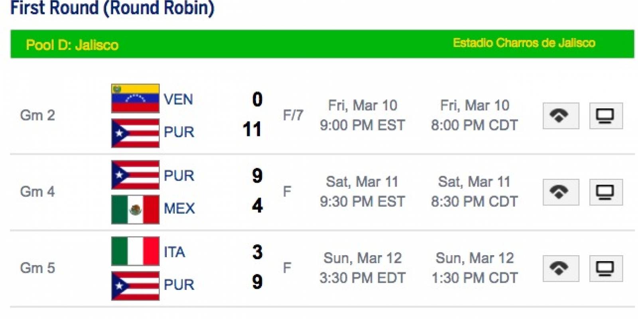Select the Venezuela flag in Gm 2
Image resolution: width=638 pixels, height=319 pixels.
tap(135, 98)
